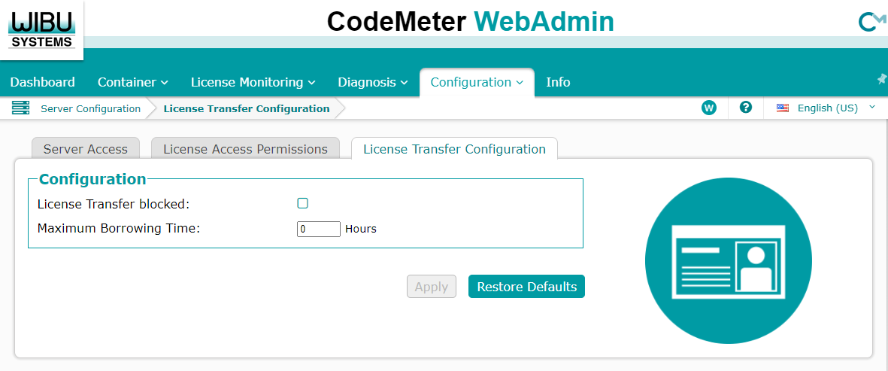The height and width of the screenshot is (371, 888).
Task: Click the large license card illustration
Action: [x=728, y=261]
